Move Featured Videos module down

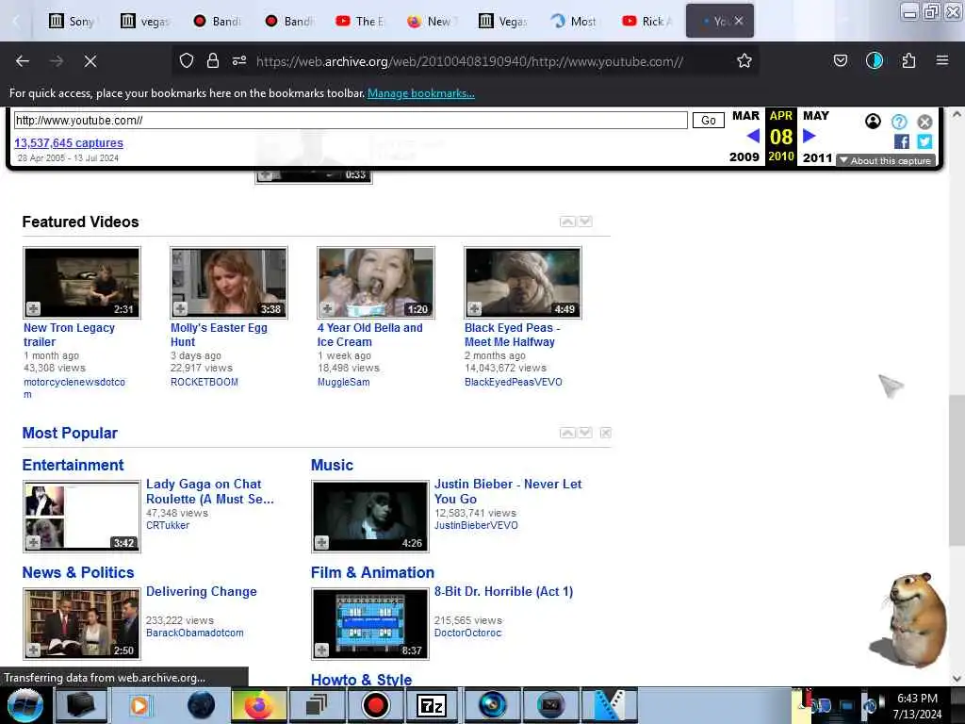pyautogui.click(x=585, y=222)
